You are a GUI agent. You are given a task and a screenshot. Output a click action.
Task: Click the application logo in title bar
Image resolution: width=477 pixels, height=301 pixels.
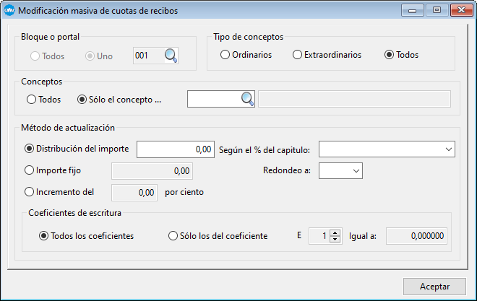9,11
